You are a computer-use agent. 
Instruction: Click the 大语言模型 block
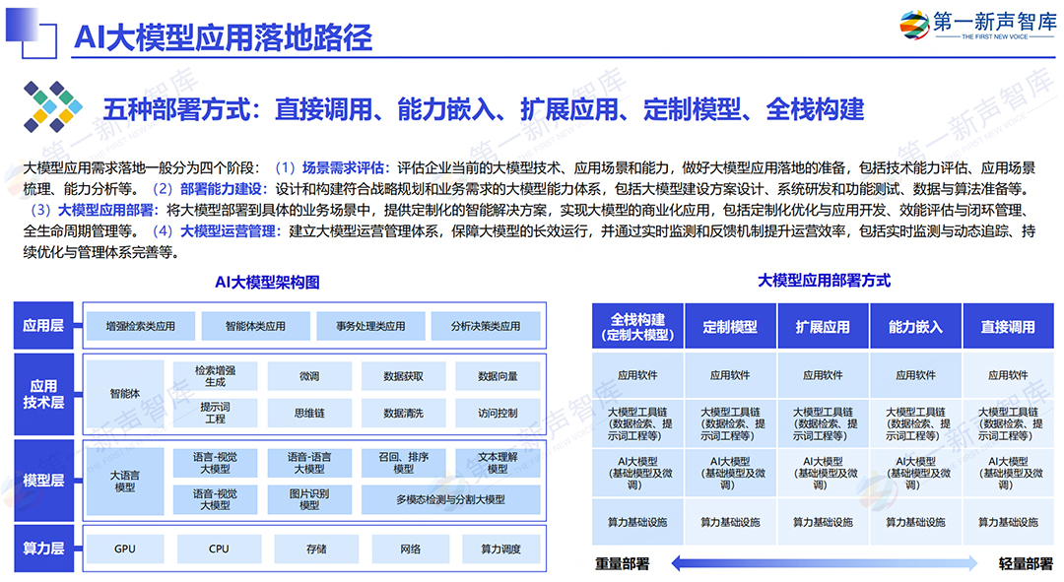125,481
